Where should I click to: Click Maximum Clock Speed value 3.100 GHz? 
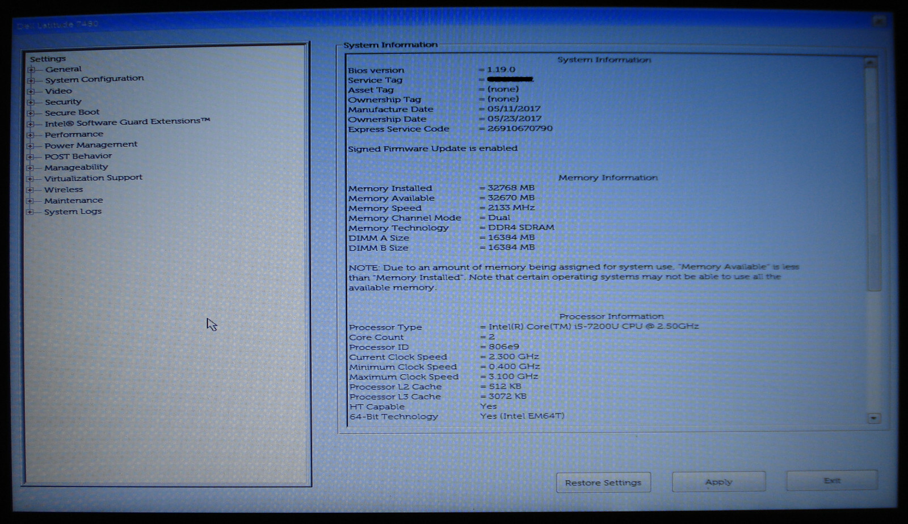[514, 377]
